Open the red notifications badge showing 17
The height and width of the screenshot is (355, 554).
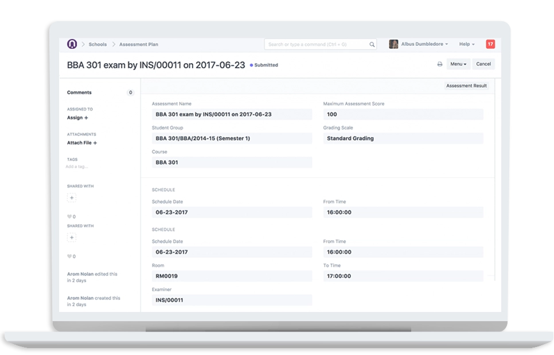490,44
